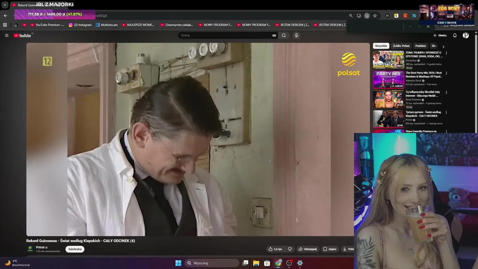478x269 pixels.
Task: Show more filter chips with right arrow
Action: [x=443, y=46]
